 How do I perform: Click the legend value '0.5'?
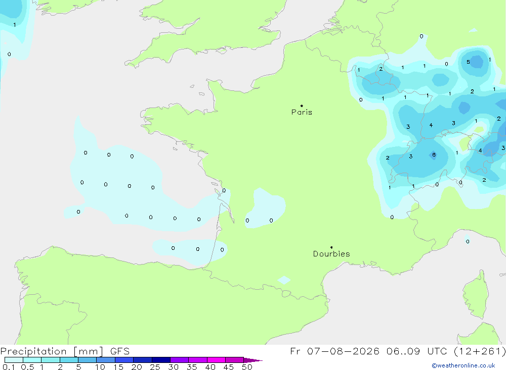point(27,367)
